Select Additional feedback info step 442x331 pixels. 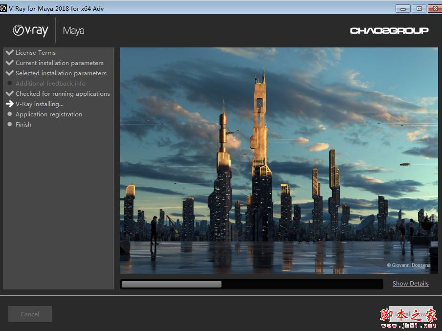coord(50,83)
